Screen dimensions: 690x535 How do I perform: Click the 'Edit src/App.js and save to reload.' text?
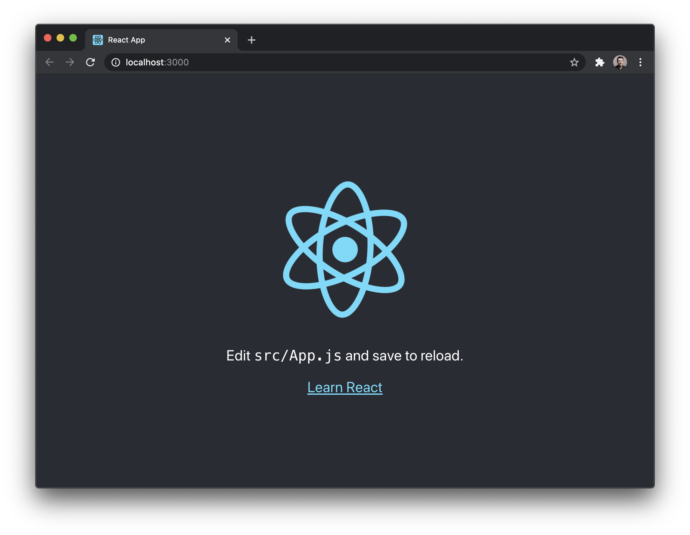tap(345, 356)
